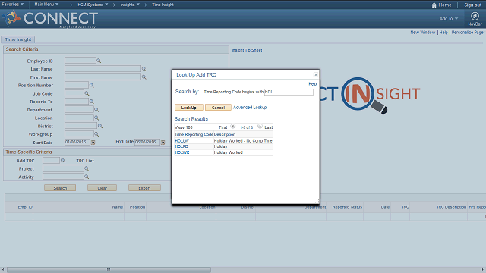Open the New Window link

point(423,32)
